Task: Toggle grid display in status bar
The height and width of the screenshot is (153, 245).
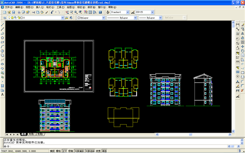Action: pos(58,151)
